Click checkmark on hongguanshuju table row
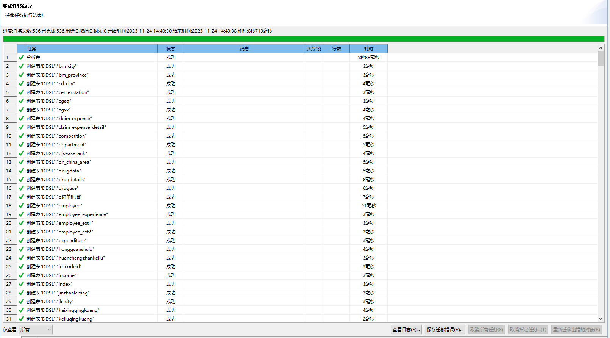Screen dimensions: 610x338 [21, 249]
